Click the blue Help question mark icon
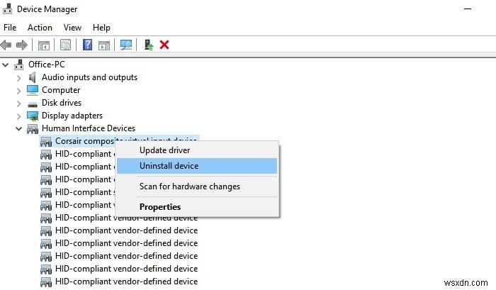The image size is (496, 290). (x=87, y=45)
